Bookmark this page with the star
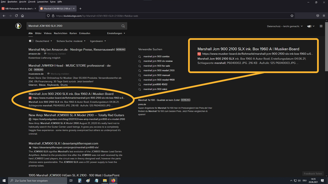The image size is (328, 184). (292, 16)
